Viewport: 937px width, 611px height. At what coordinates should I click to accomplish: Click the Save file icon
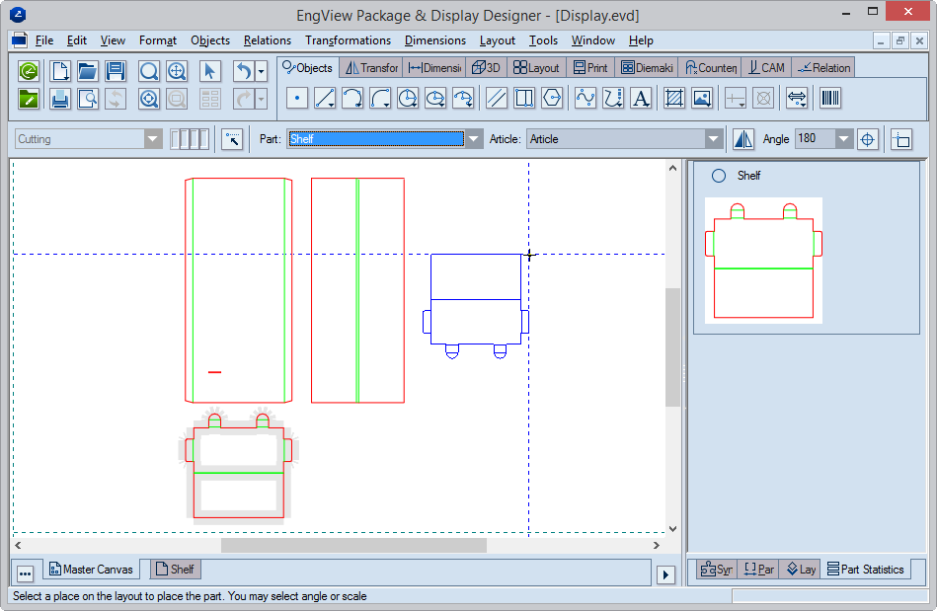116,71
